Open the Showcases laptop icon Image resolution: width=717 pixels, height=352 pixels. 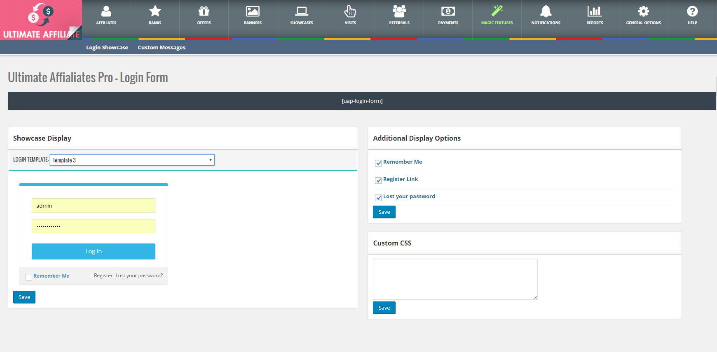[302, 11]
